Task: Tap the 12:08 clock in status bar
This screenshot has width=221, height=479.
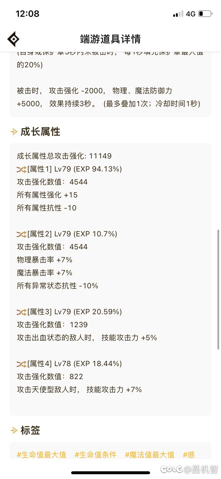Action: point(27,14)
